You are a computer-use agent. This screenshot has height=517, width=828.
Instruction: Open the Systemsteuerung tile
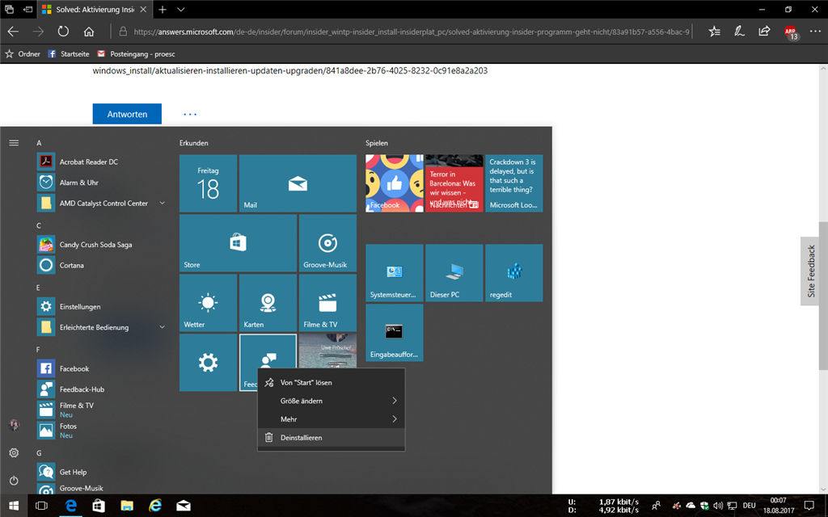point(395,273)
